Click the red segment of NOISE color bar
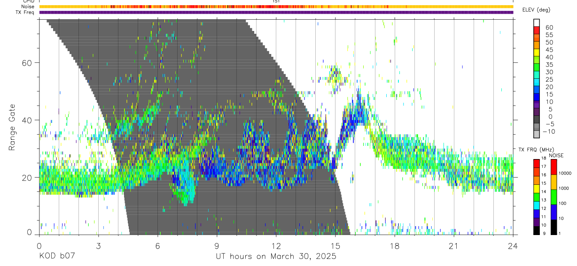 [x=554, y=167]
